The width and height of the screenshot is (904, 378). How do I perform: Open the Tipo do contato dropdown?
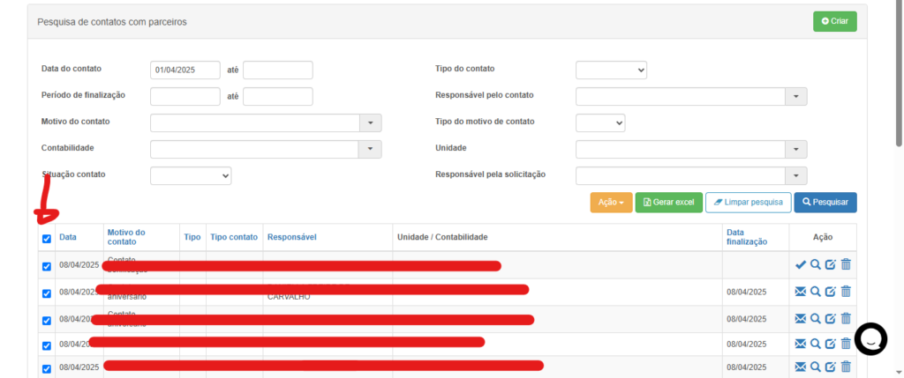point(611,70)
